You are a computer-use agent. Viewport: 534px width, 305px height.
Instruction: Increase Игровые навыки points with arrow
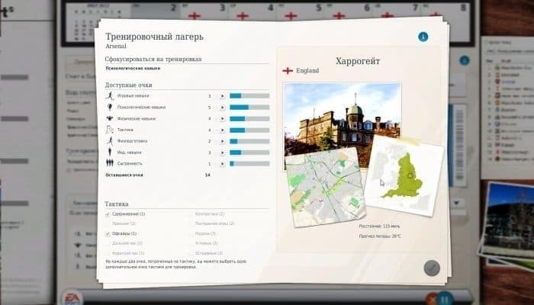(222, 96)
